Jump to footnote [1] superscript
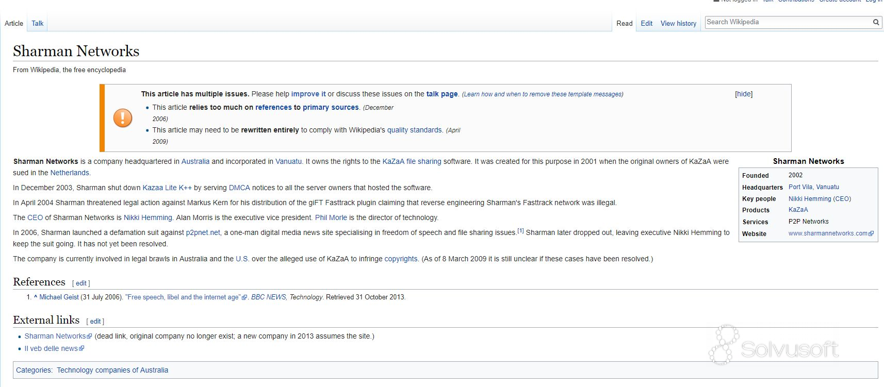This screenshot has width=884, height=387. point(520,230)
